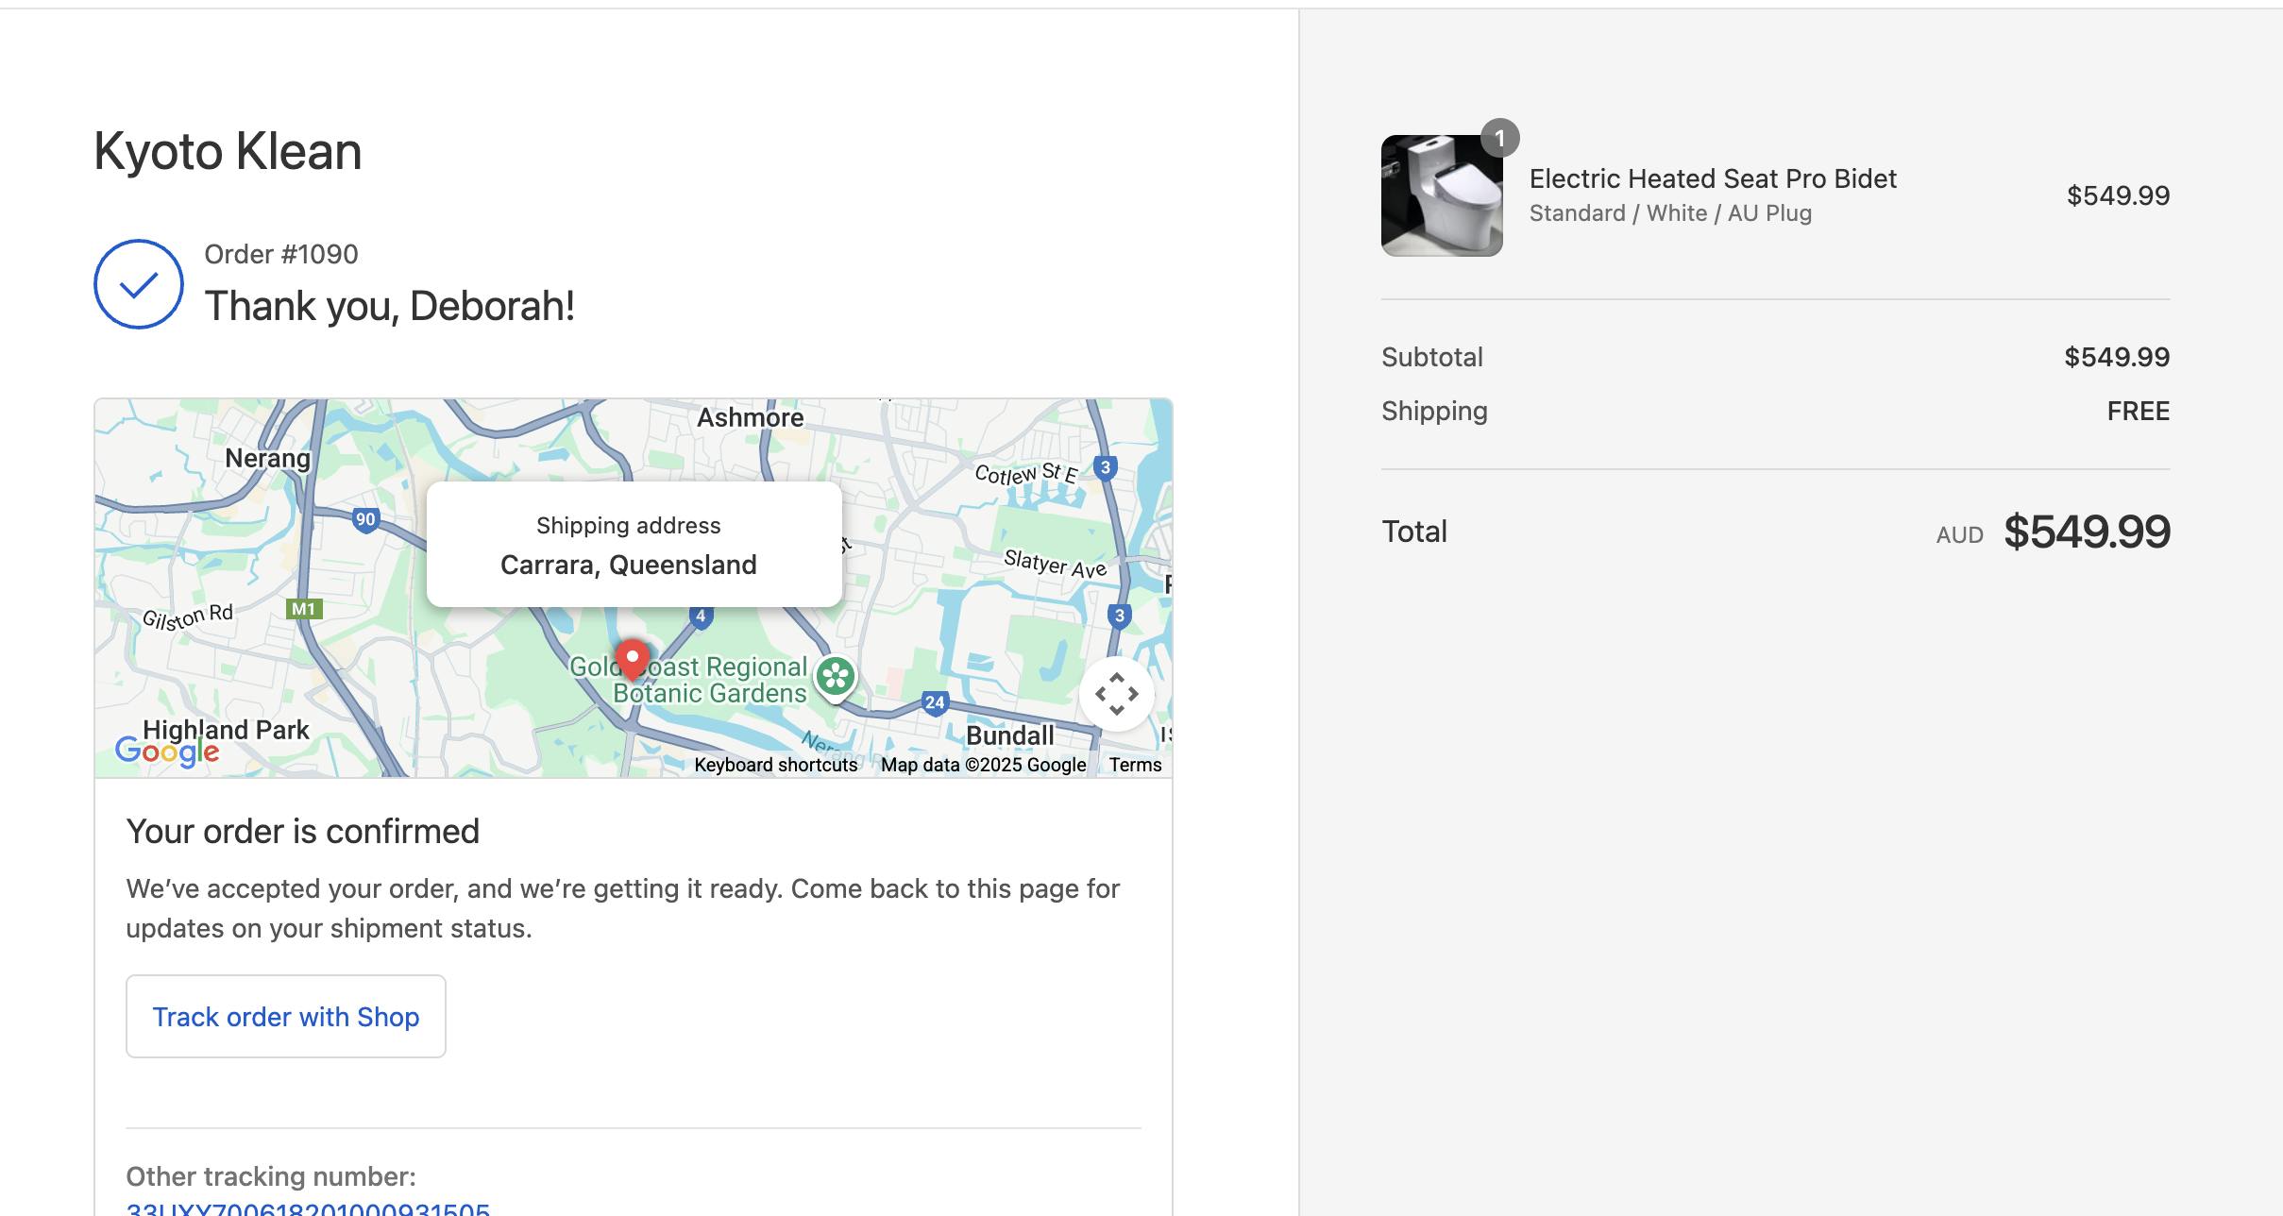Open the bidet product thumbnail

[x=1442, y=195]
